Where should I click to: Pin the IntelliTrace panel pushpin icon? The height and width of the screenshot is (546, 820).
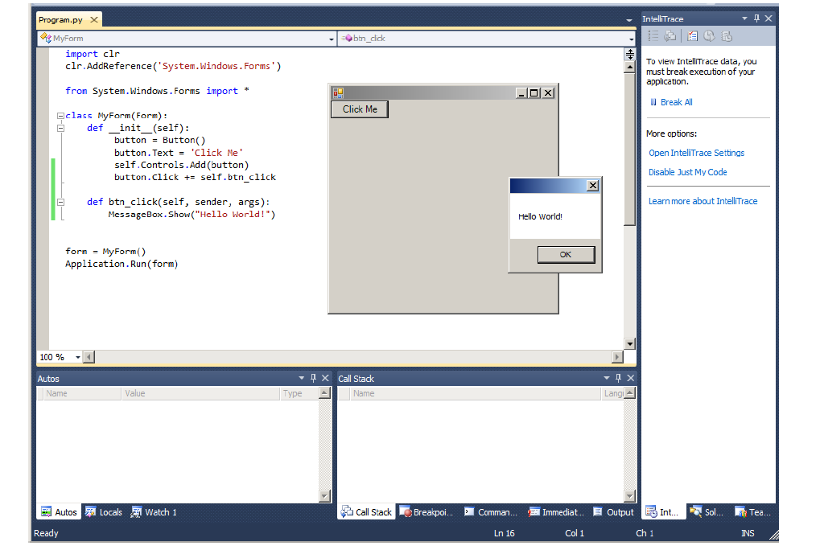tap(756, 18)
